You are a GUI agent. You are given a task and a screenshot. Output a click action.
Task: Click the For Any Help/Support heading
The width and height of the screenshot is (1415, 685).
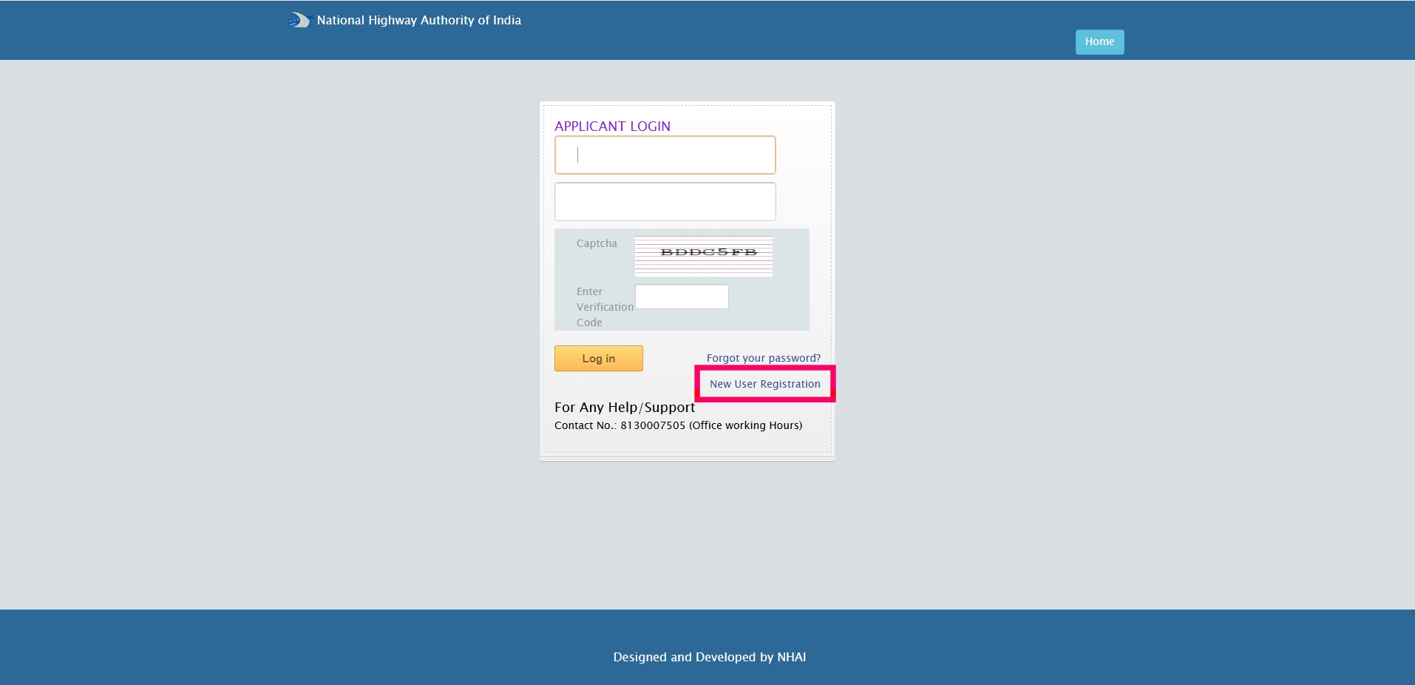pos(624,407)
